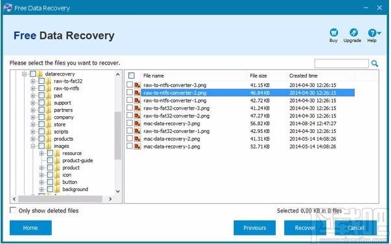Sort by the File name column header
This screenshot has width=391, height=244.
tap(153, 76)
